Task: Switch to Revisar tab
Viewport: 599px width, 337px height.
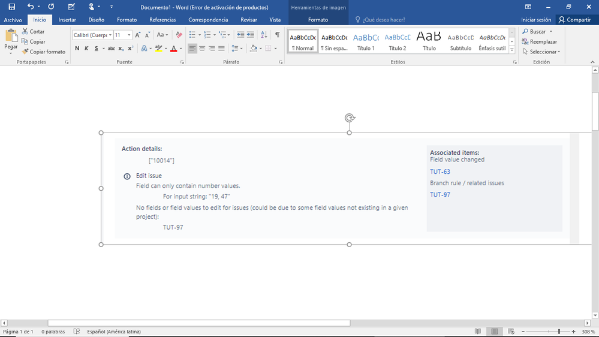Action: pyautogui.click(x=249, y=20)
